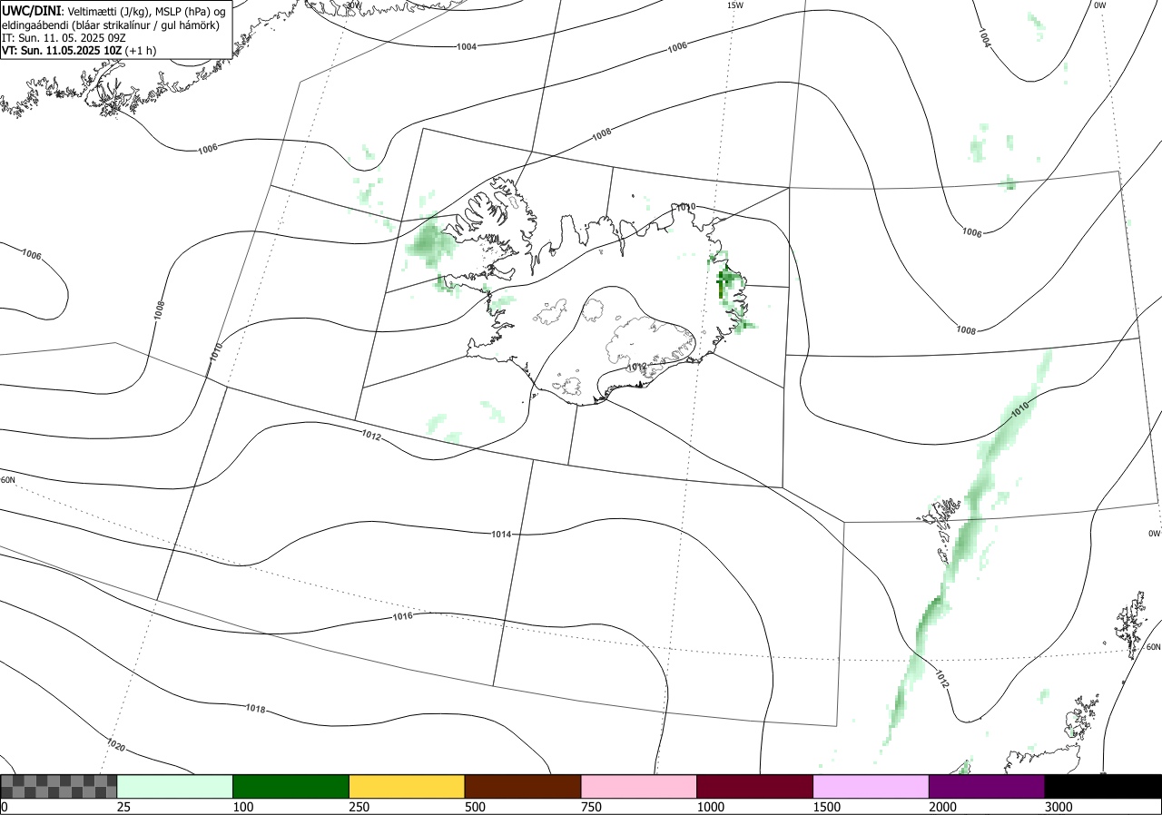Screen dimensions: 1162x815
Task: Click legend value "3000"
Action: (1059, 807)
